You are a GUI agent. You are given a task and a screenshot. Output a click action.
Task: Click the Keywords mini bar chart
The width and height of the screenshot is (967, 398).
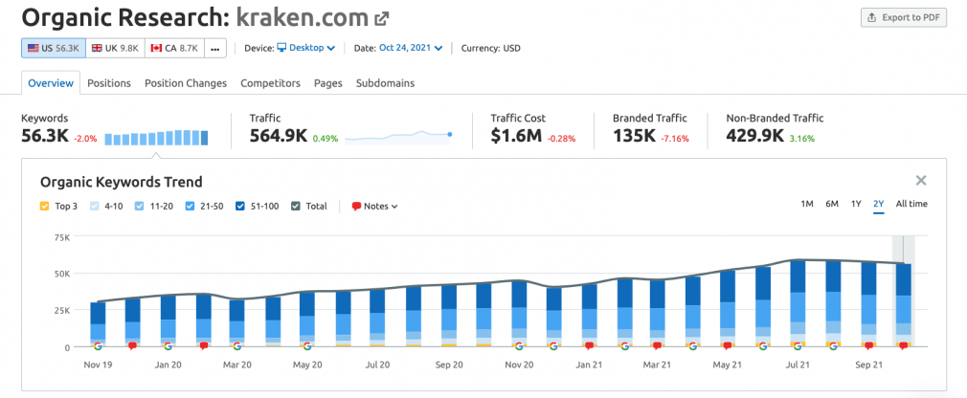click(x=156, y=138)
